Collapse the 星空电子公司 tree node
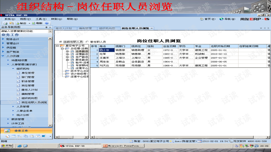 57,46
